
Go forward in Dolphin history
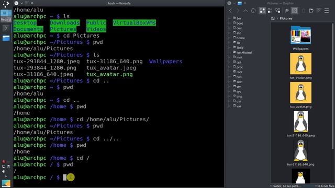(x=238, y=10)
